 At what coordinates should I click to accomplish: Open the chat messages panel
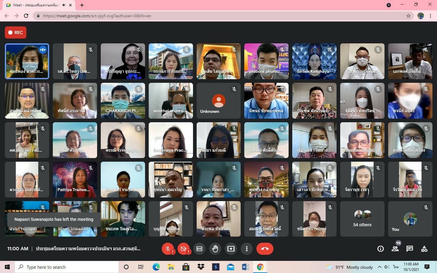point(410,249)
